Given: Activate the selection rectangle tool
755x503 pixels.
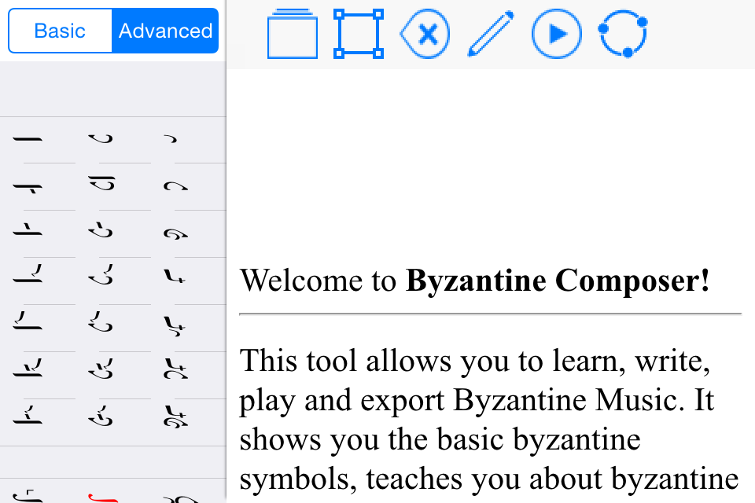Looking at the screenshot, I should click(x=359, y=34).
